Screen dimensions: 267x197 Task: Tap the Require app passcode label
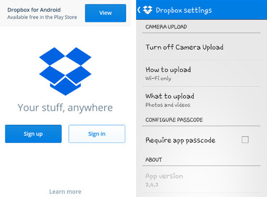[180, 140]
